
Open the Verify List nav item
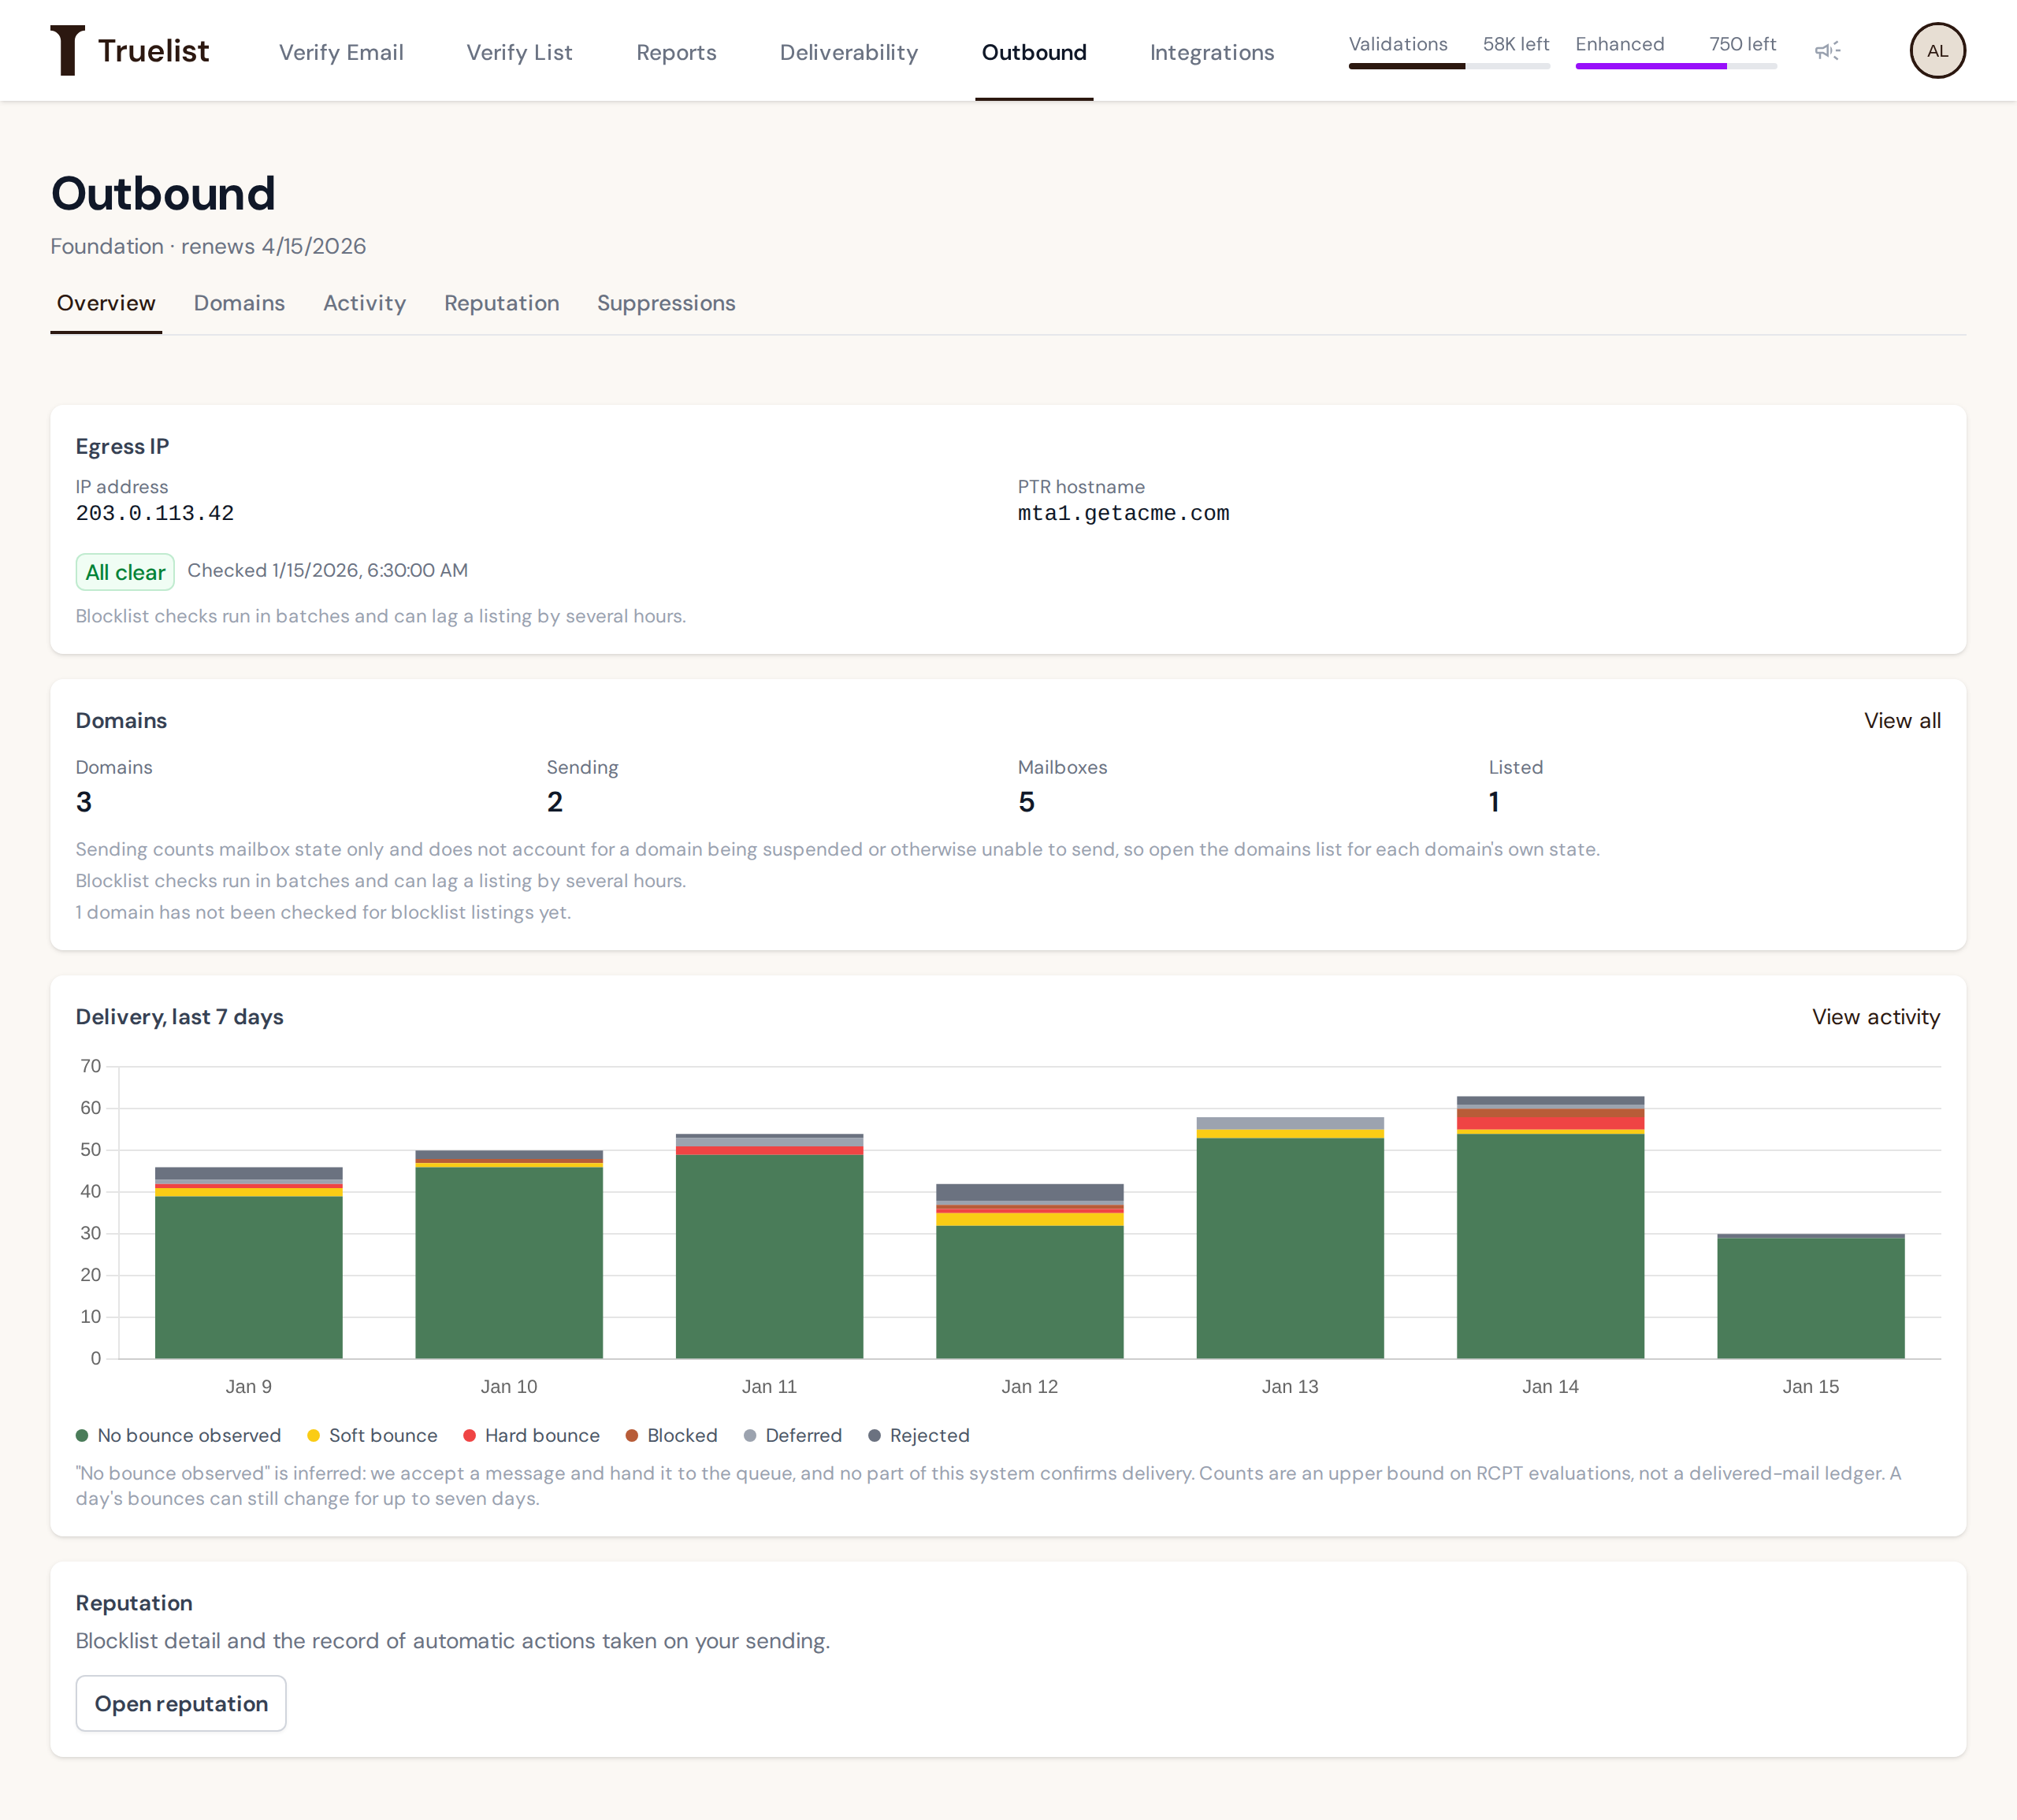[519, 52]
